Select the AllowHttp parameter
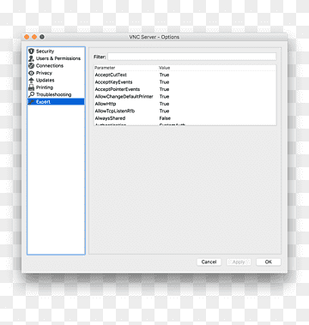This screenshot has height=325, width=309. coord(106,104)
